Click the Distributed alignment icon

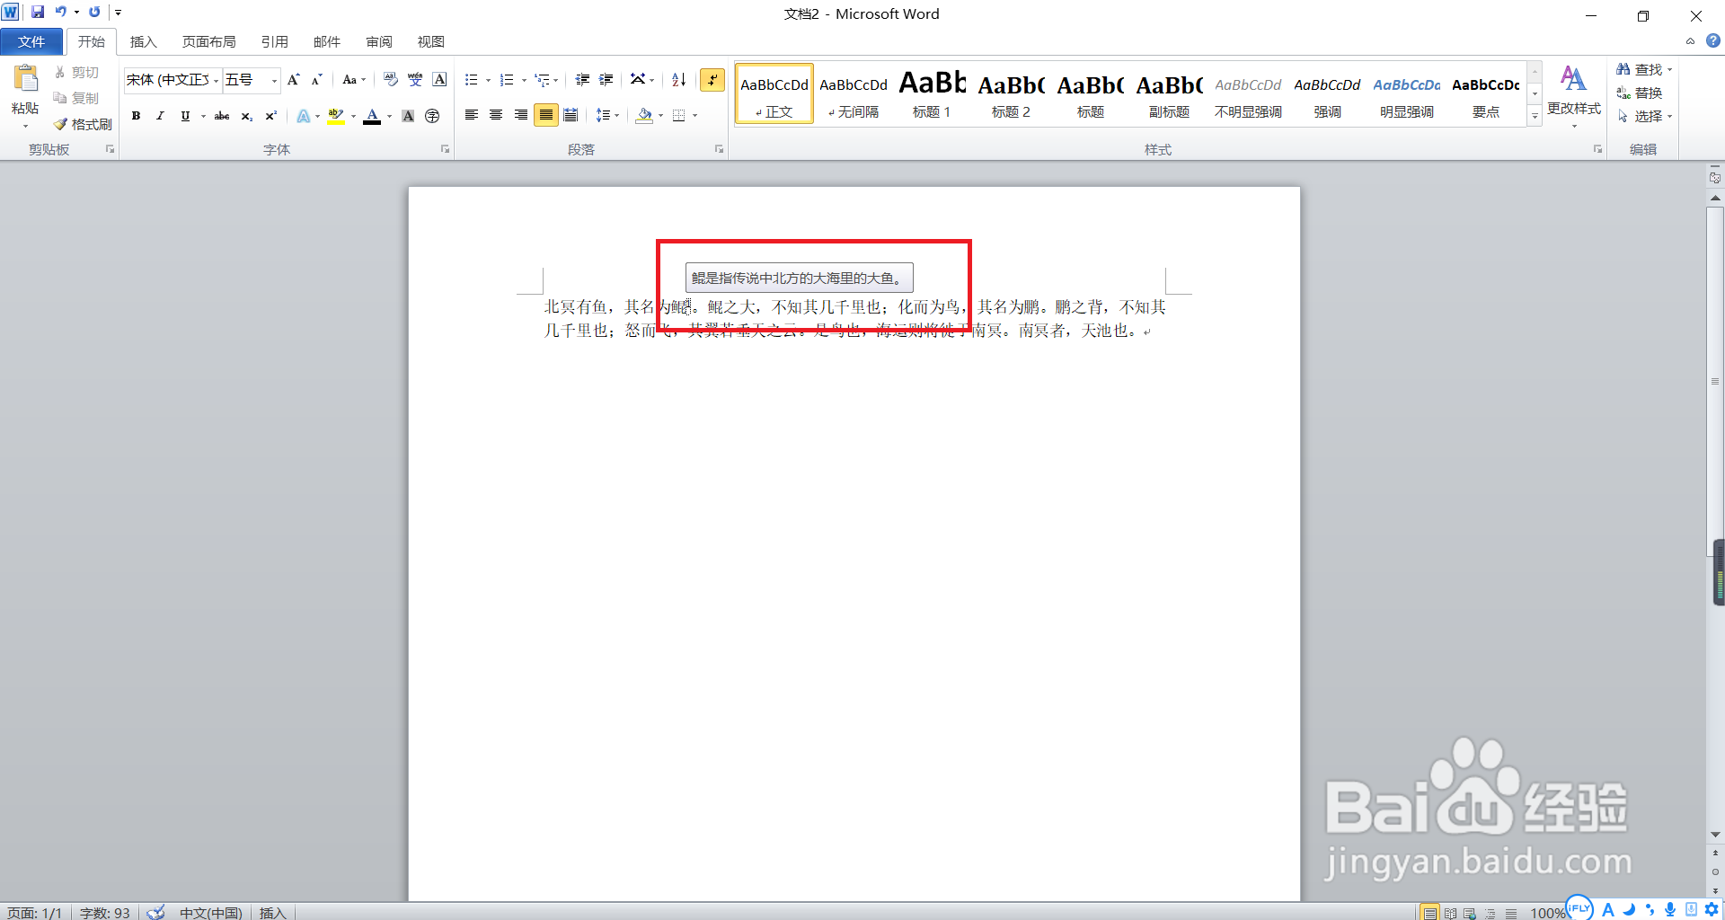(571, 115)
